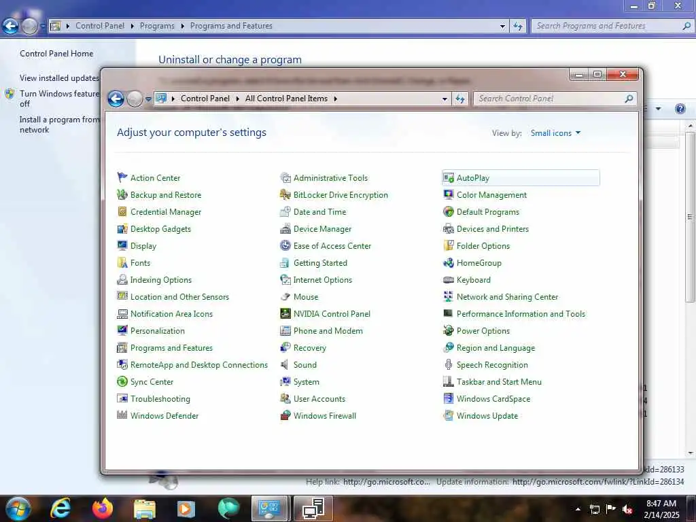Refresh the Control Panel window
Image resolution: width=696 pixels, height=522 pixels.
point(460,99)
